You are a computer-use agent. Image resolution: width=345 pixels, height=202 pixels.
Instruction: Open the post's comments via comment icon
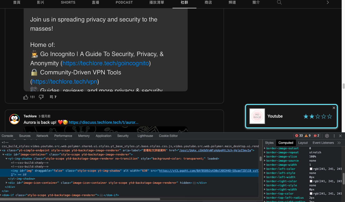point(51,97)
